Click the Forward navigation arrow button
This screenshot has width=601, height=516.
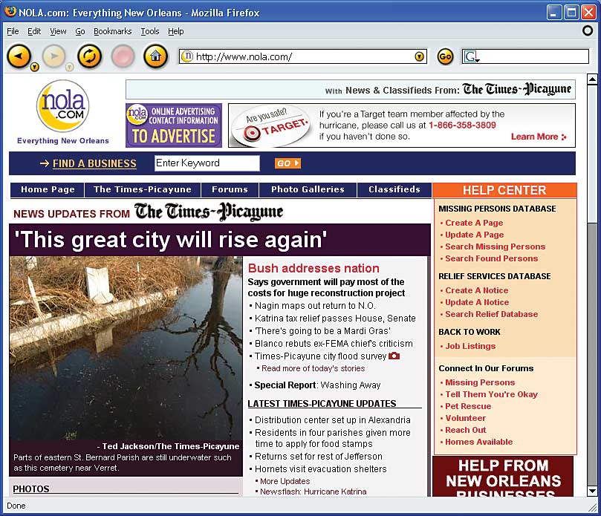pos(54,56)
